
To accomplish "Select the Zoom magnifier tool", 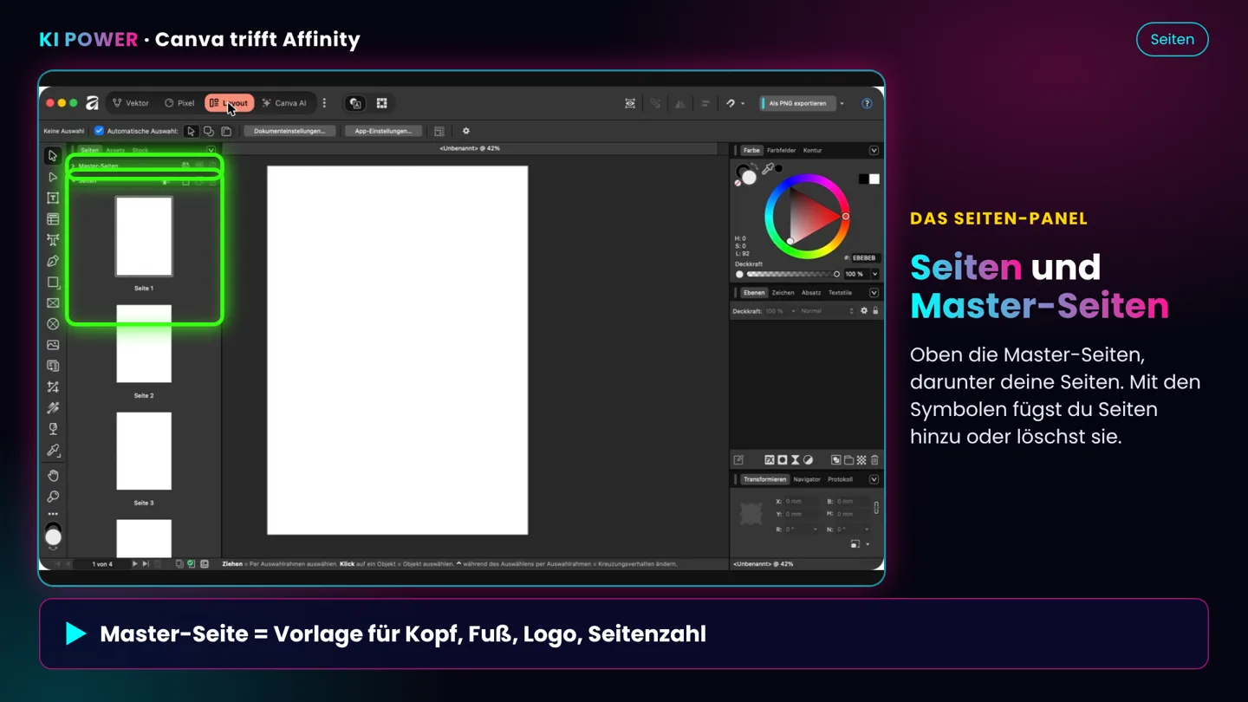I will tap(53, 497).
